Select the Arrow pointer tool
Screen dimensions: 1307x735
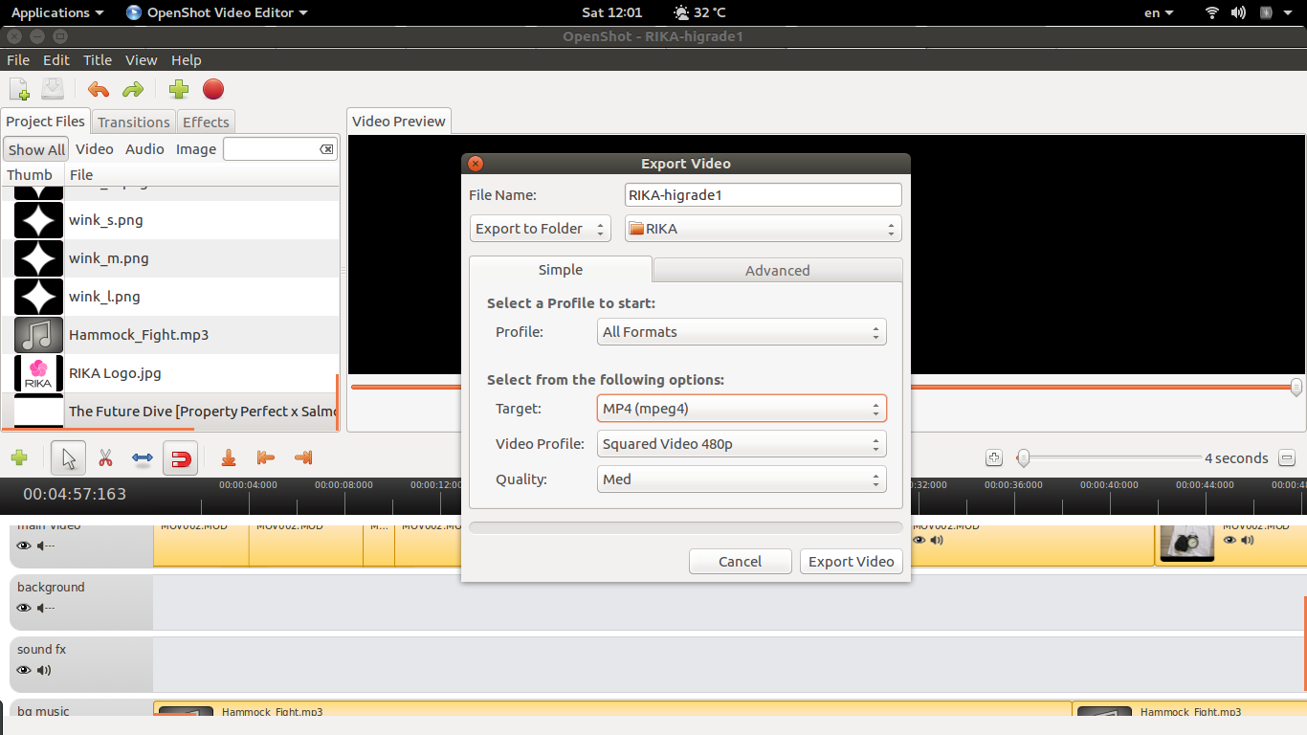pos(69,458)
